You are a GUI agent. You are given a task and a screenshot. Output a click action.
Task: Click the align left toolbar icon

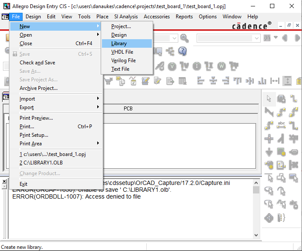pyautogui.click(x=200, y=81)
